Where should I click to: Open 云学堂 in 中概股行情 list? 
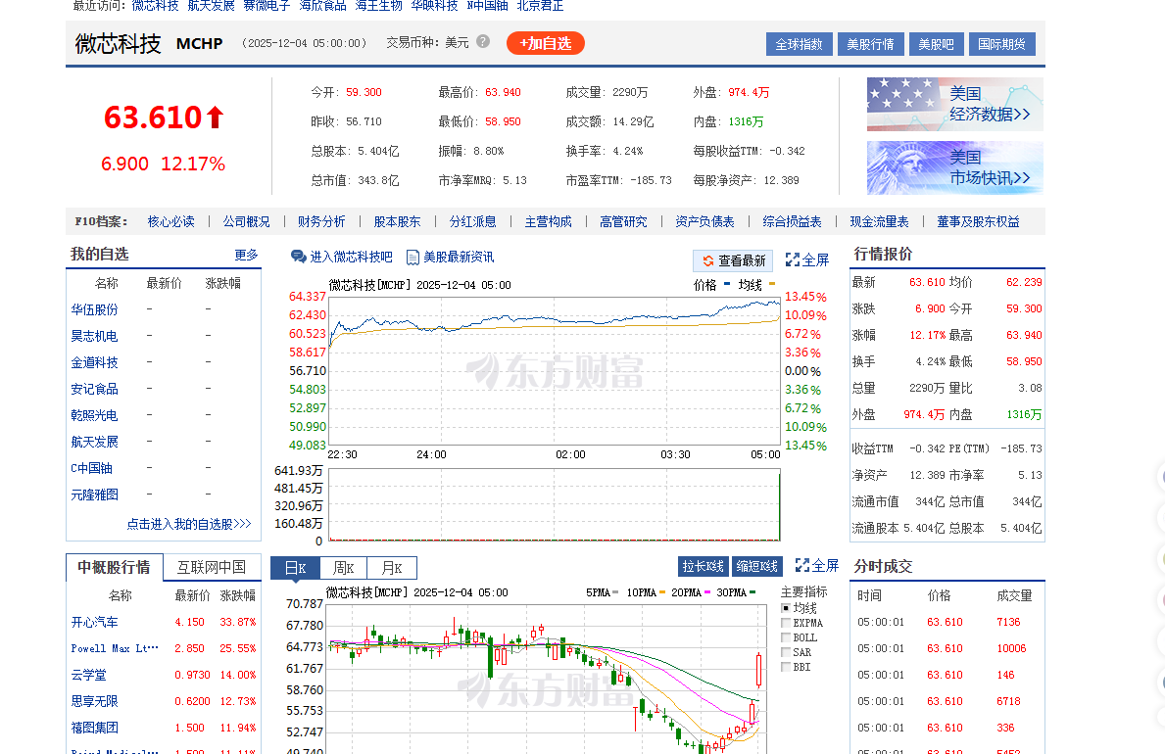(88, 675)
